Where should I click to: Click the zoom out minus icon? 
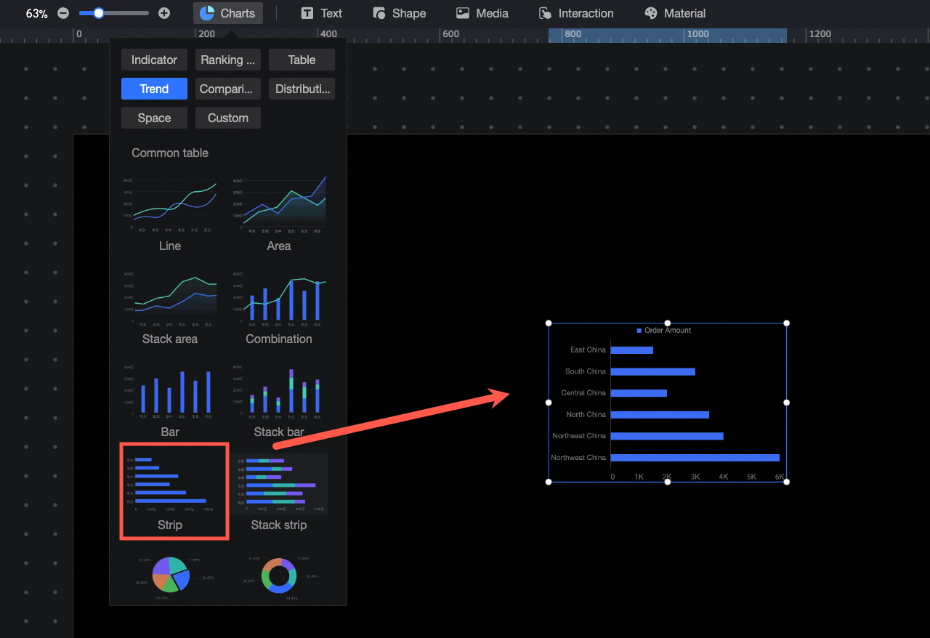pyautogui.click(x=63, y=13)
